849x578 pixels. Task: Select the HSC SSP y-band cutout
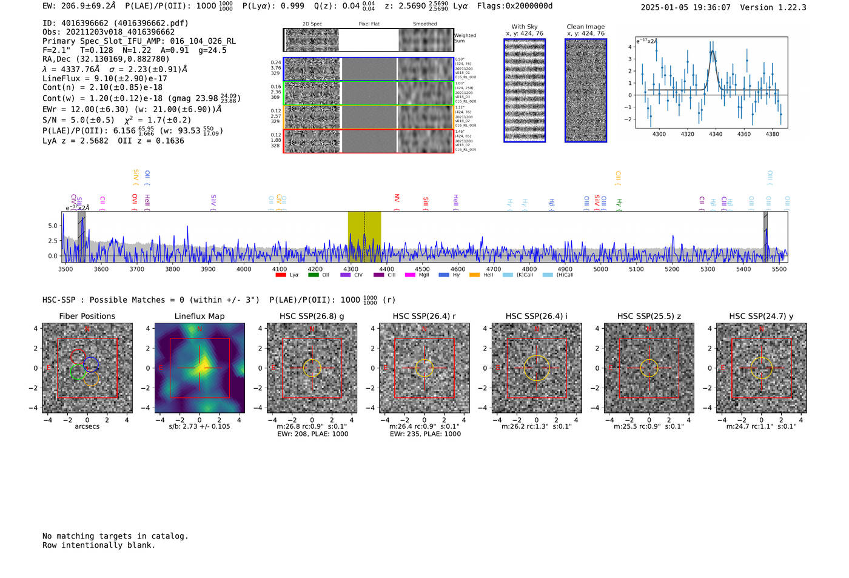click(x=761, y=368)
